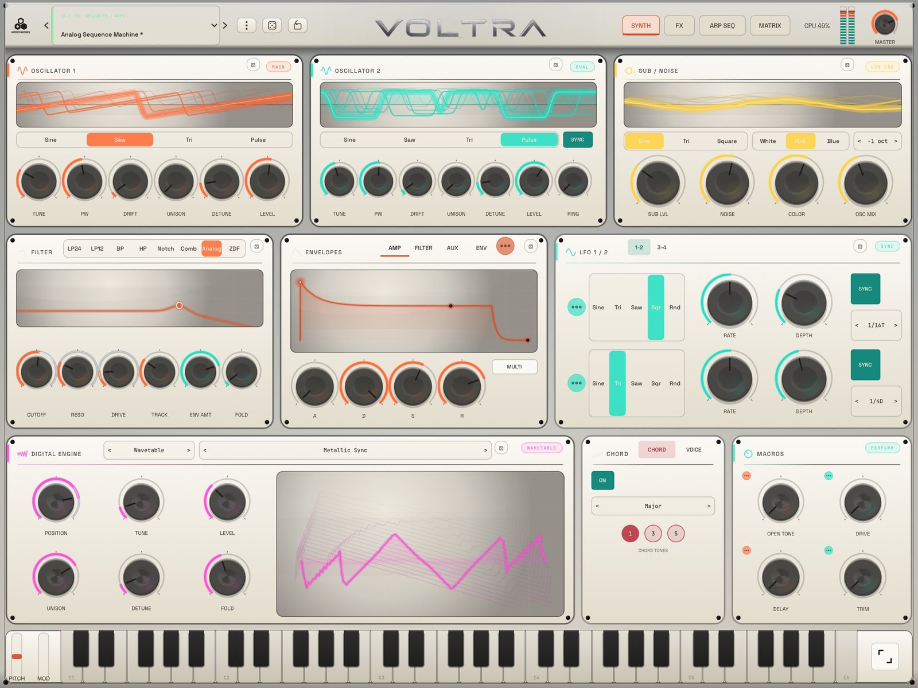The height and width of the screenshot is (688, 918).
Task: Go to previous preset with left chevron
Action: click(x=46, y=25)
